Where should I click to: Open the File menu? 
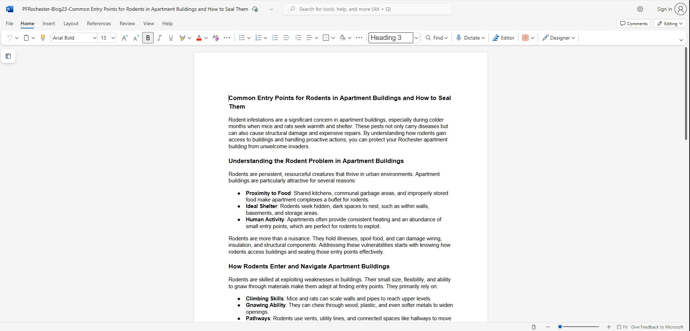10,23
